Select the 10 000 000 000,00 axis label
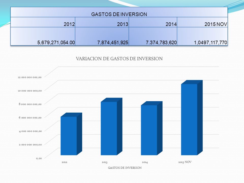The width and height of the screenshot is (244, 183). (30, 90)
